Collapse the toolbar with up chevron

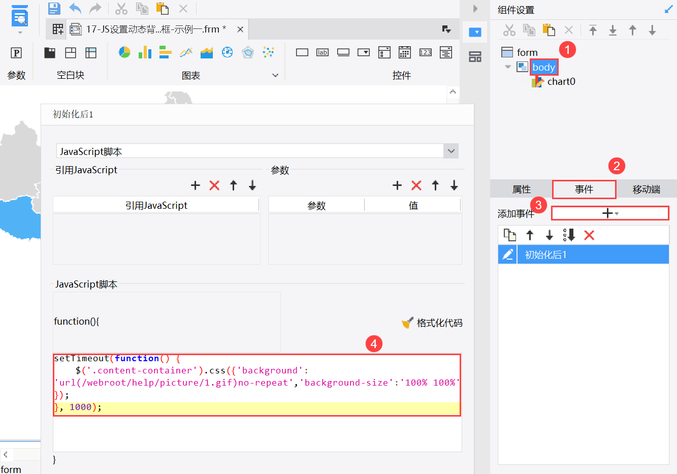(x=453, y=92)
